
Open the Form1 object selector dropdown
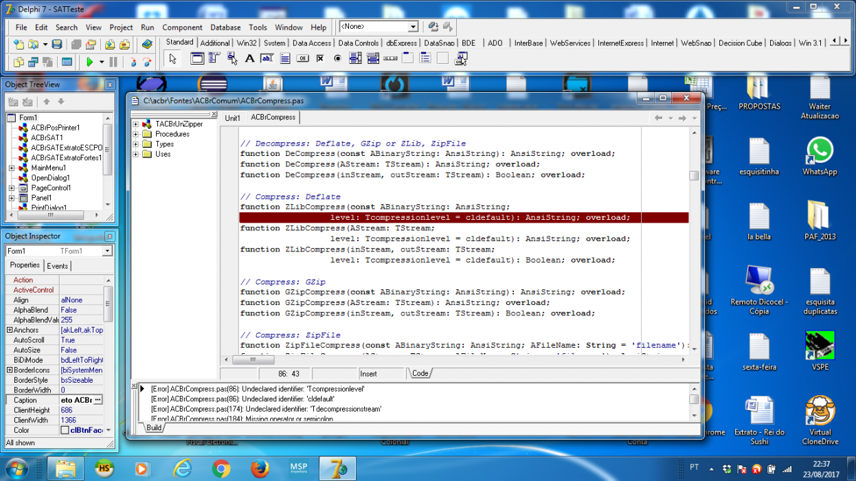(x=107, y=251)
